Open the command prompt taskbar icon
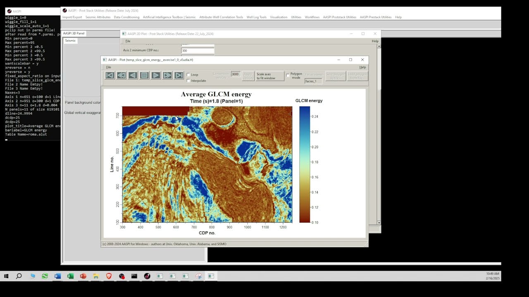The image size is (529, 297). pyautogui.click(x=134, y=276)
